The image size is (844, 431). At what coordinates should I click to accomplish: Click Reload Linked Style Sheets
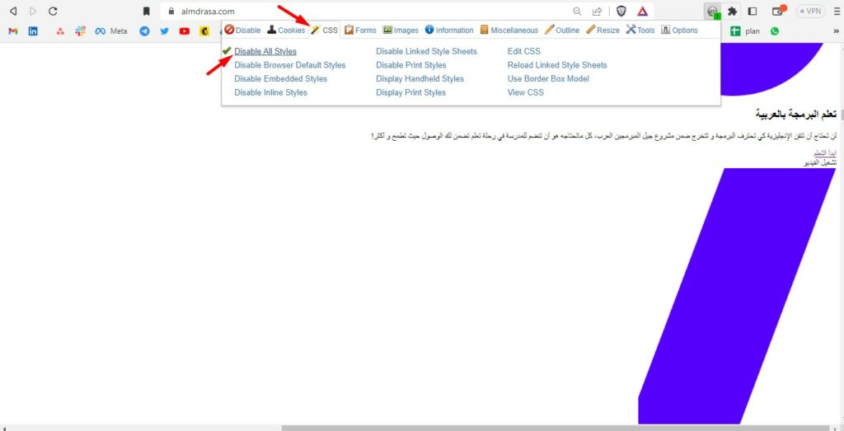(557, 65)
